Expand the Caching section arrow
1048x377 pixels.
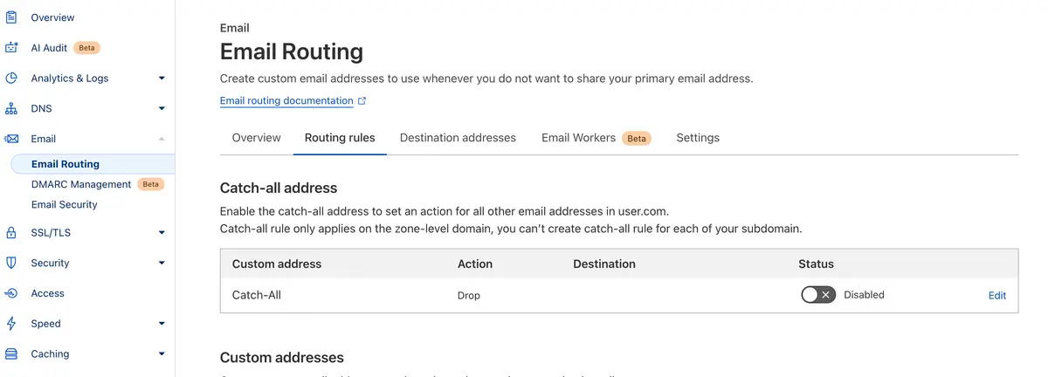(x=162, y=354)
